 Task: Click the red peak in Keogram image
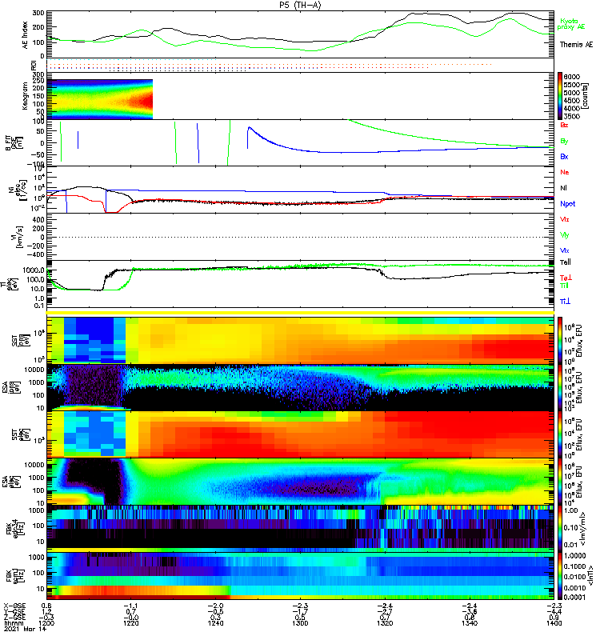(x=146, y=100)
